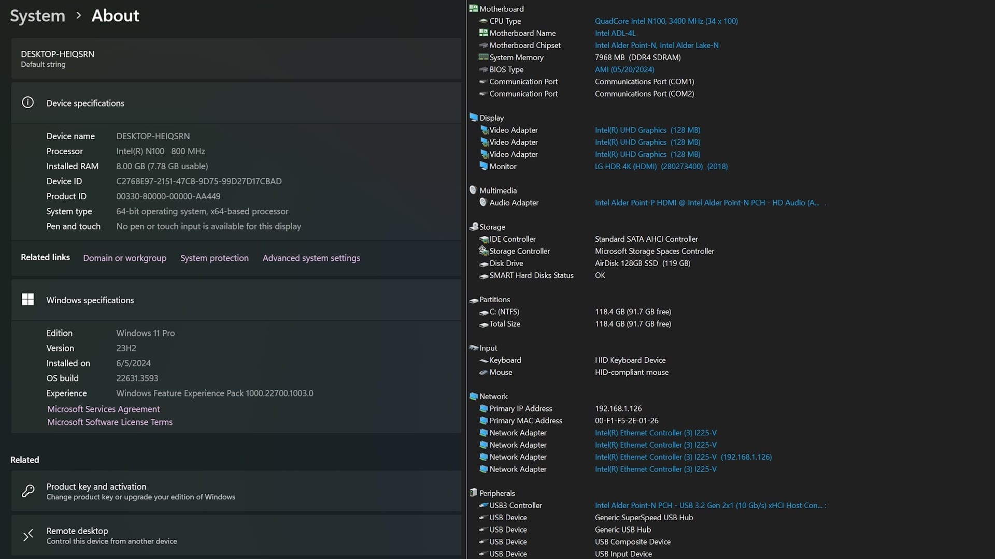The height and width of the screenshot is (559, 995).
Task: Click the Remote desktop icon
Action: tap(28, 535)
